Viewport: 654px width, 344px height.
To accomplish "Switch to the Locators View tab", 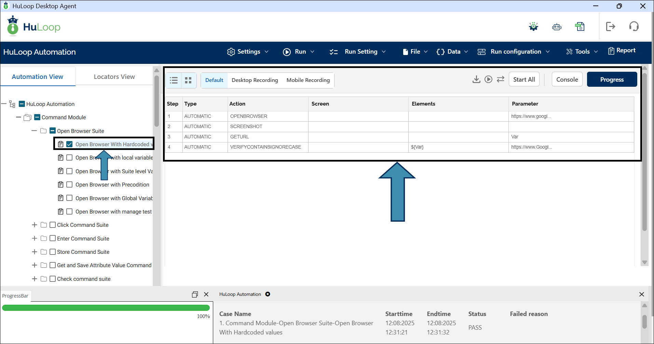I will coord(114,77).
